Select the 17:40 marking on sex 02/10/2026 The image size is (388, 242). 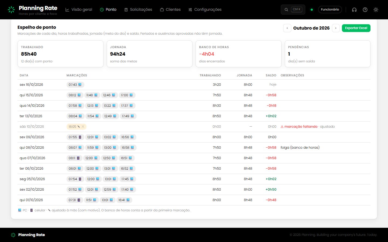click(x=127, y=190)
